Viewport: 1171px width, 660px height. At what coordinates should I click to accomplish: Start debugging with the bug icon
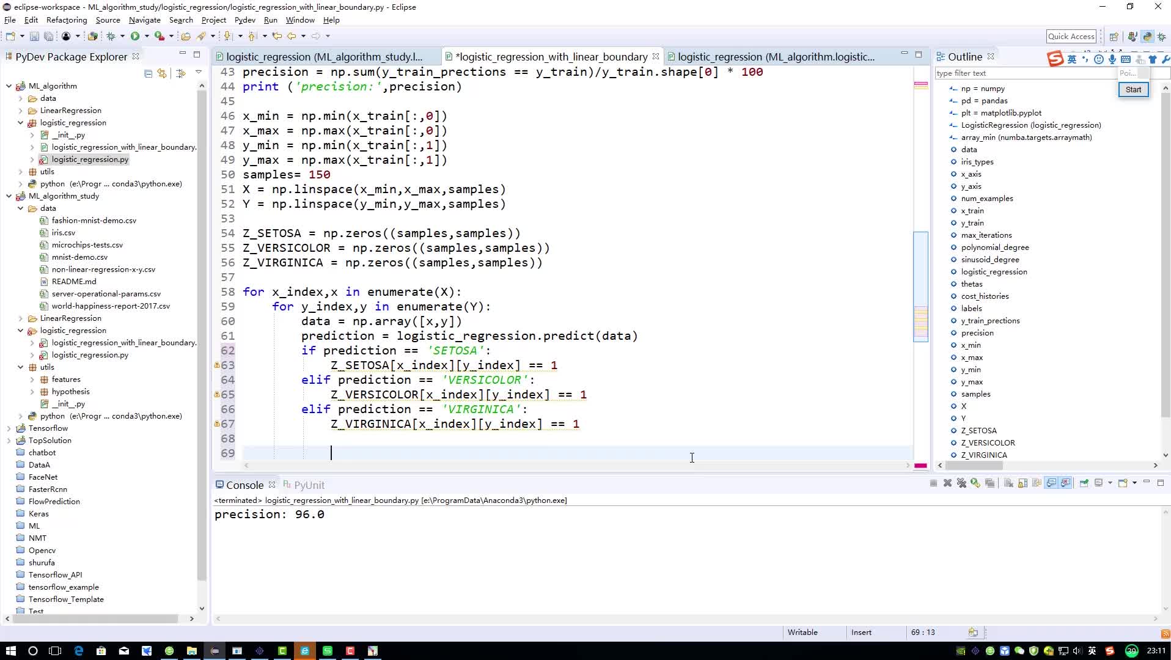point(111,36)
